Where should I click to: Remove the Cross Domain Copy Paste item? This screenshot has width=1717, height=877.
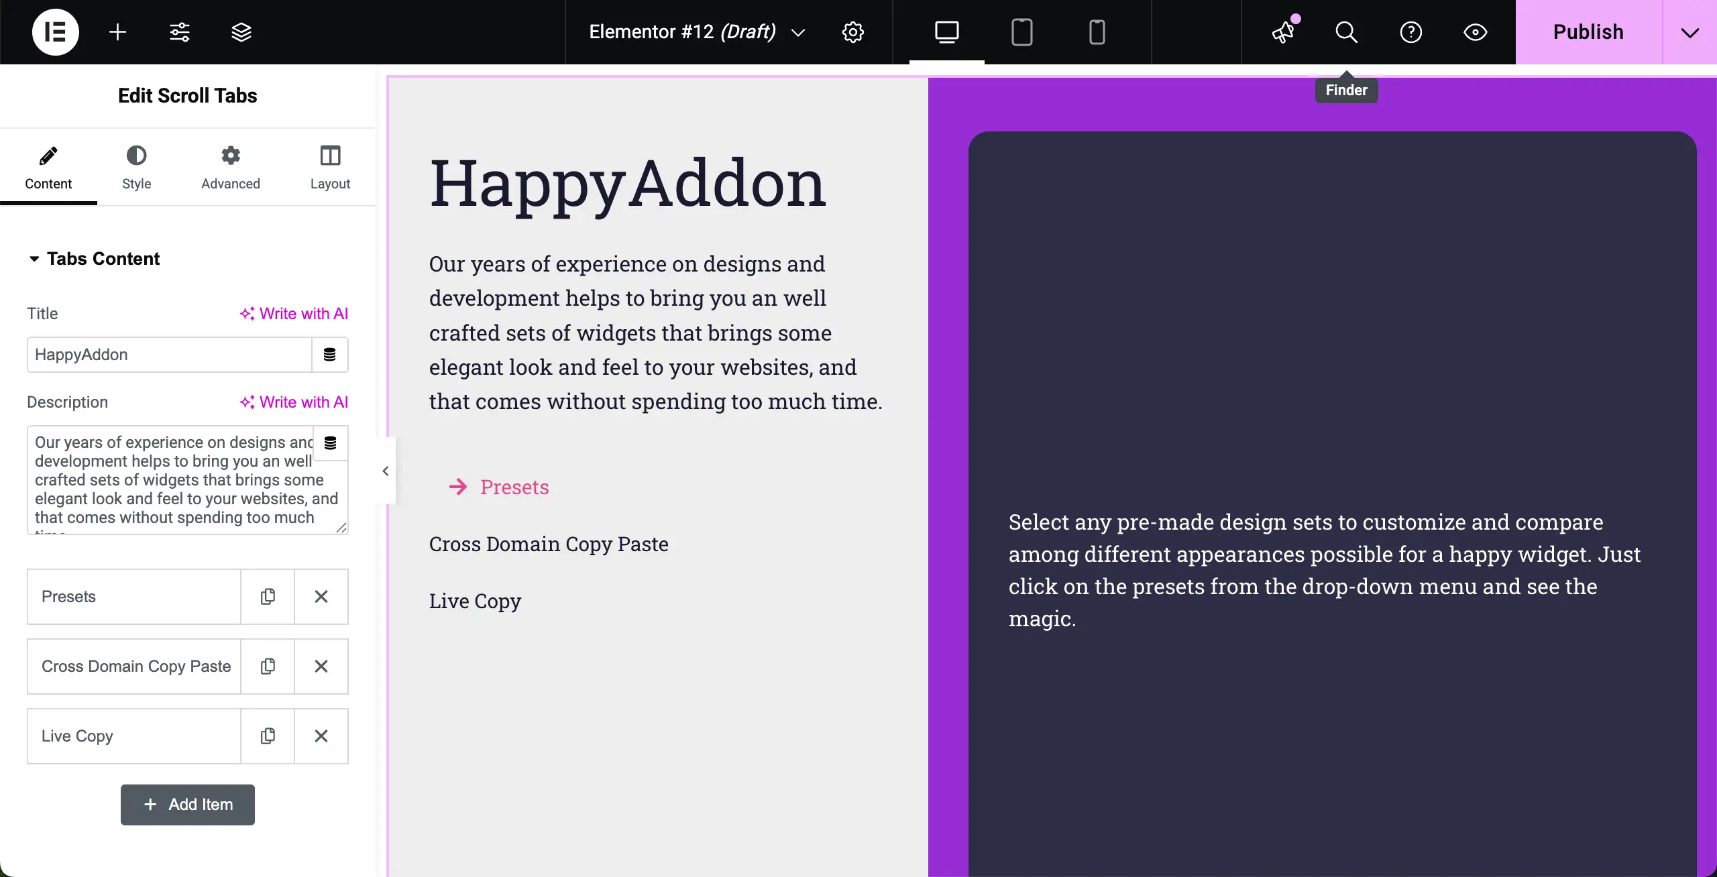coord(321,666)
